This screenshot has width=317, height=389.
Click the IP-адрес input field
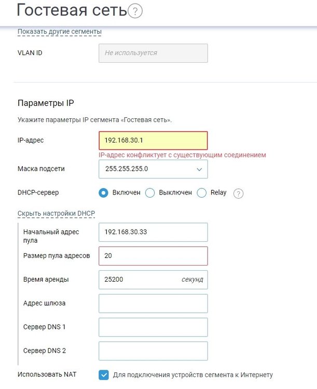153,141
